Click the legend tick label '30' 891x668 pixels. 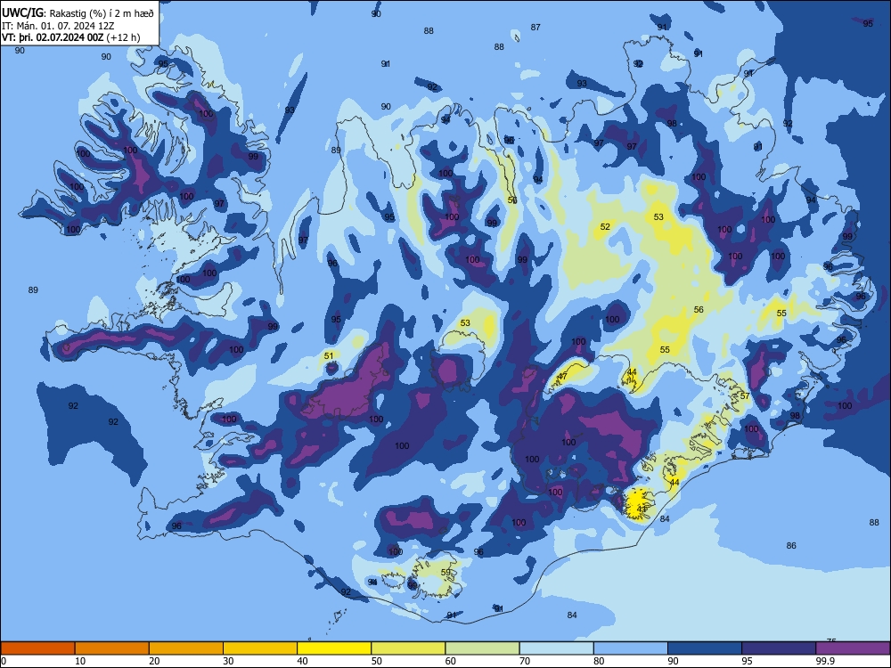point(228,661)
